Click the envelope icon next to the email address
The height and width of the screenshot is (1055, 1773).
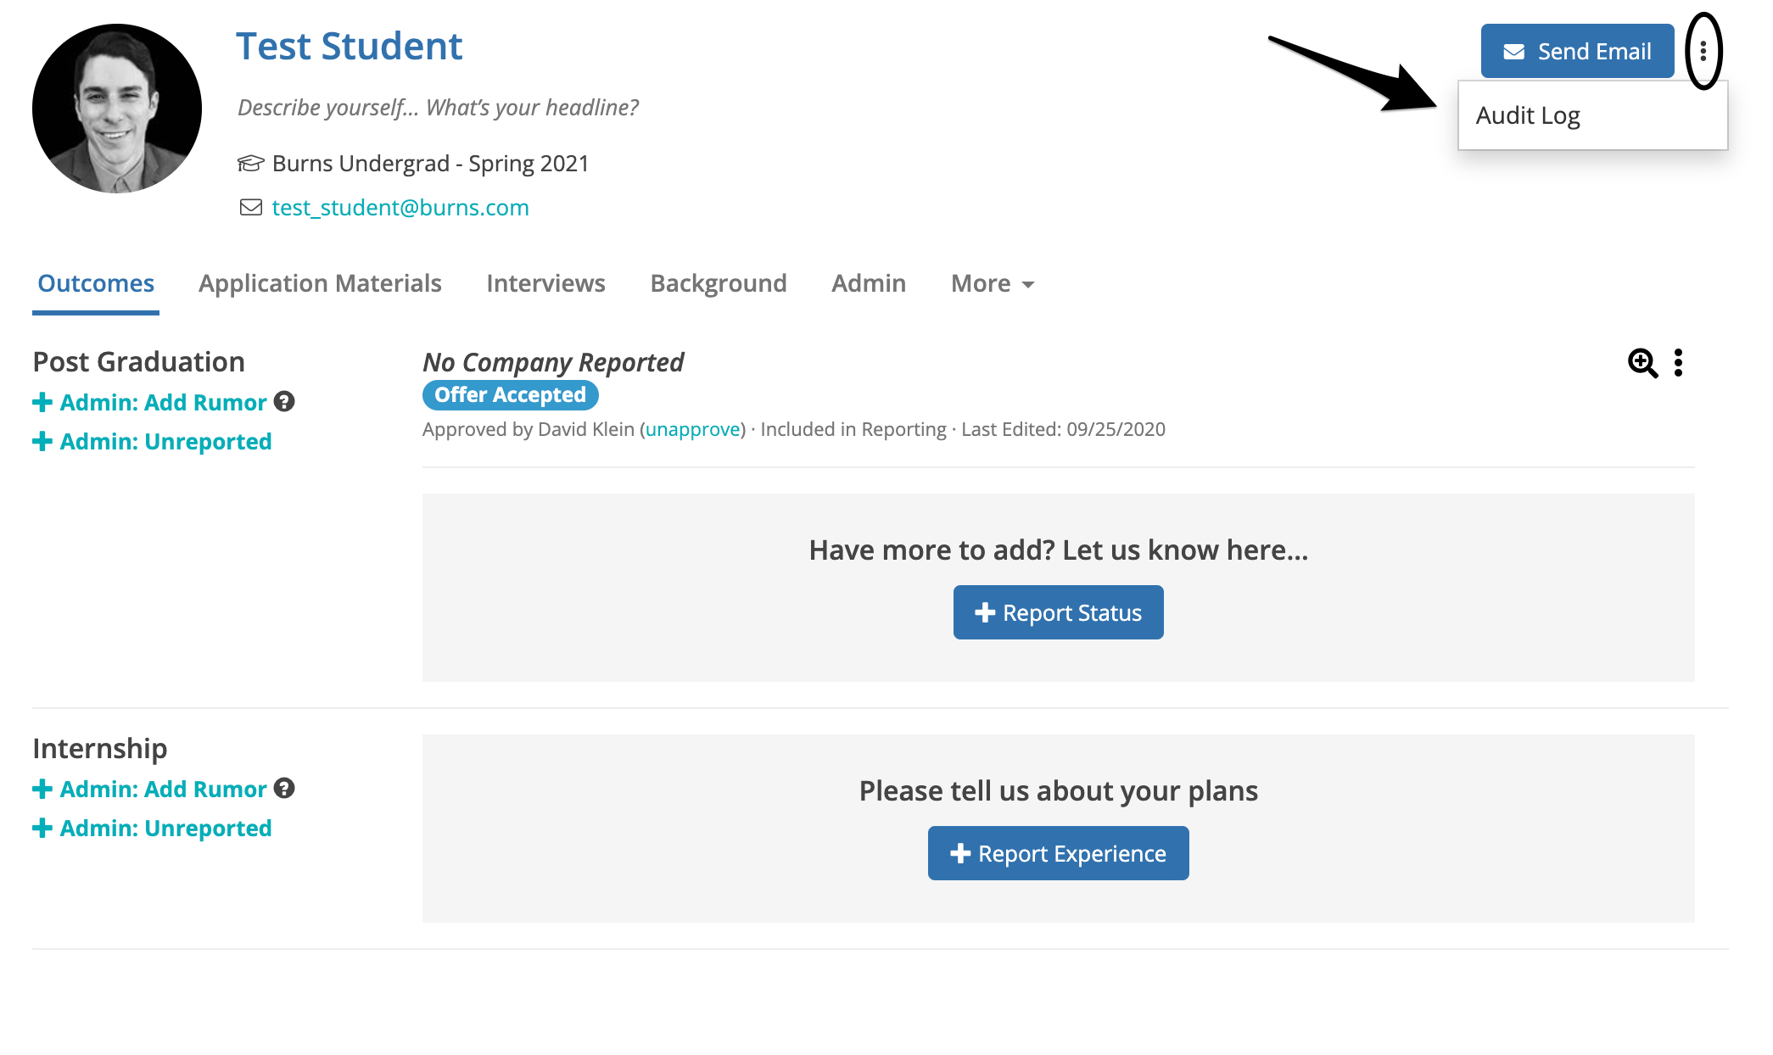tap(251, 208)
